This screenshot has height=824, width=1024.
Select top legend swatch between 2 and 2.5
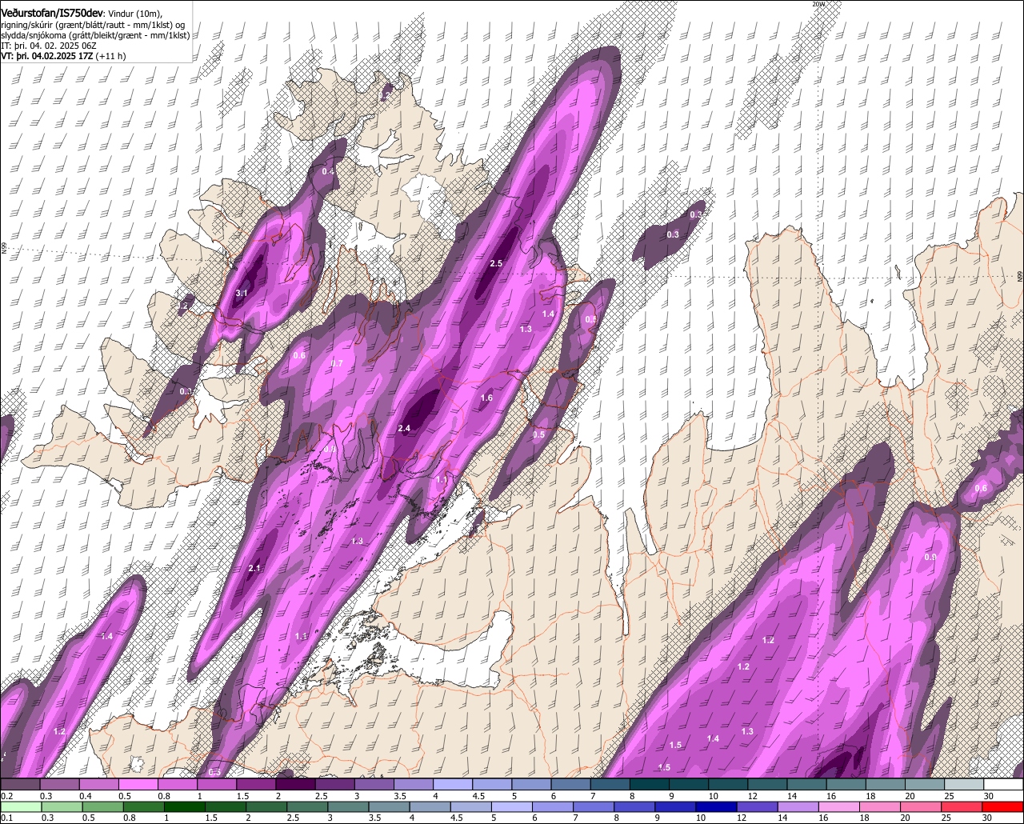(296, 785)
